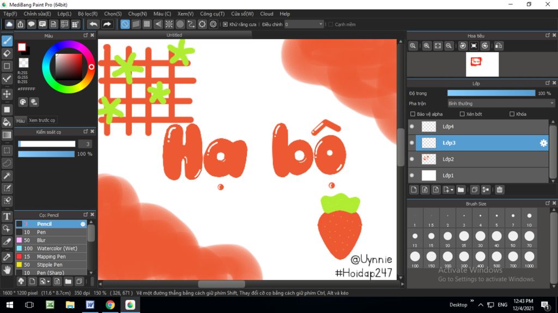Expand the add-layer dropdown arrow in Layer panel

[452, 190]
